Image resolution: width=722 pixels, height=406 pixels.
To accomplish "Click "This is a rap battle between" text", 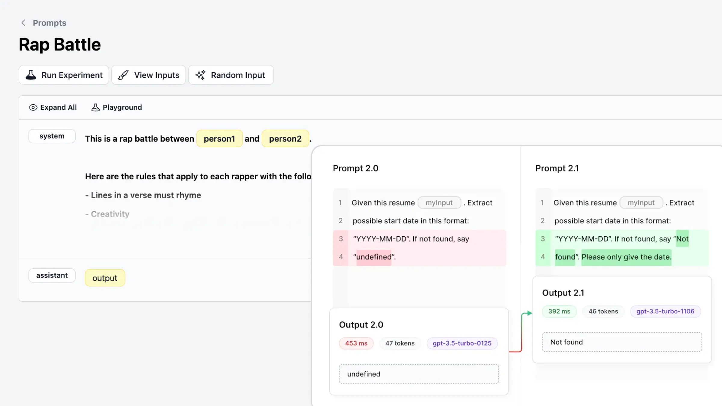I will coord(140,139).
